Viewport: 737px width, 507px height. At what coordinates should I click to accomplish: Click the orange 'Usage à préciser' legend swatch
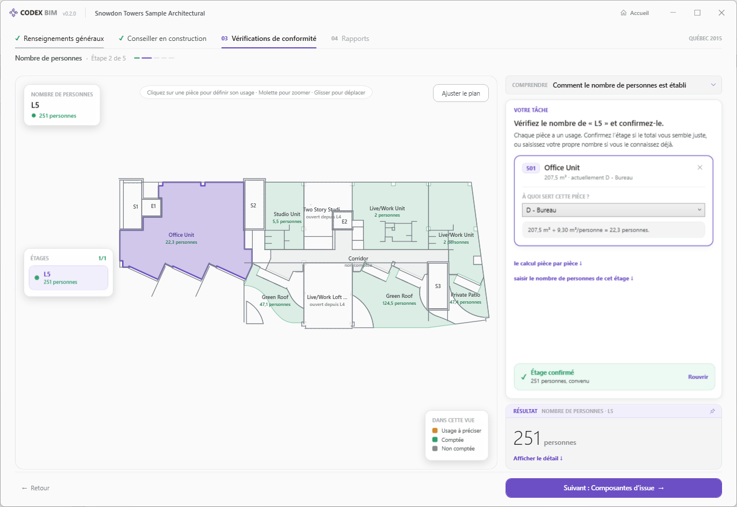[x=435, y=430]
